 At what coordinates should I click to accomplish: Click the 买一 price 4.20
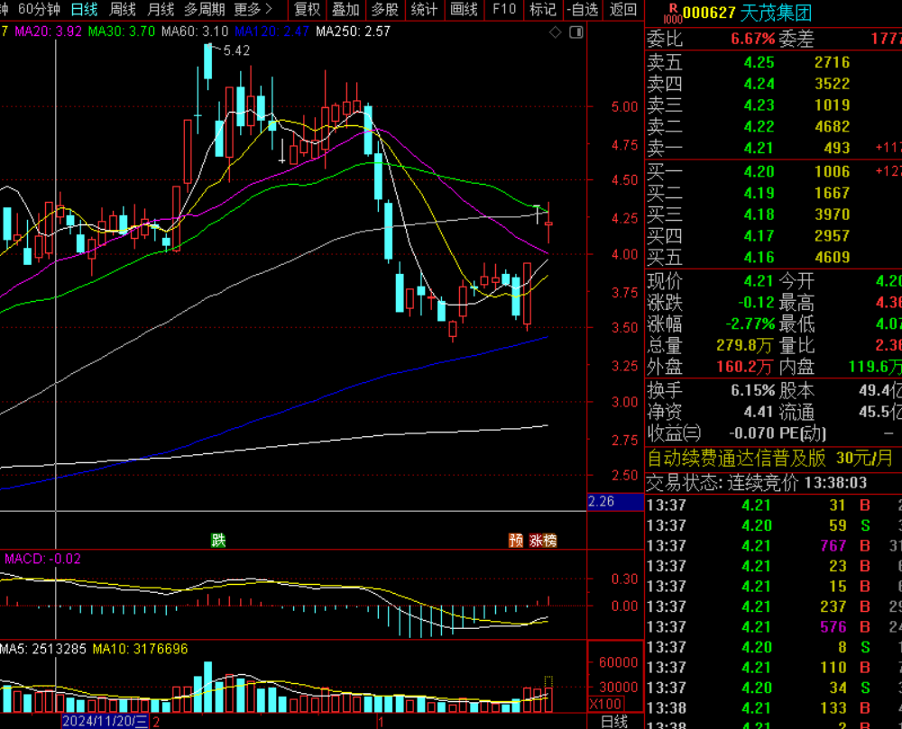click(759, 171)
